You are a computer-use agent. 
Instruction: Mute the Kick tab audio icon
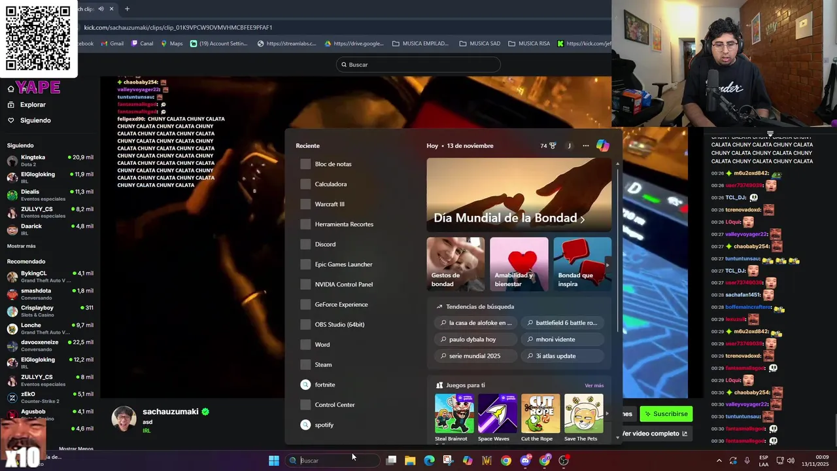pyautogui.click(x=101, y=9)
